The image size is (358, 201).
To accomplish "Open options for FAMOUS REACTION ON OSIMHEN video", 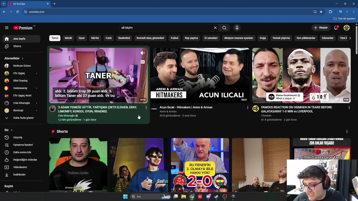I will coord(349,107).
